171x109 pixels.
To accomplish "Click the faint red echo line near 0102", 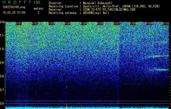I will pyautogui.click(x=29, y=45).
